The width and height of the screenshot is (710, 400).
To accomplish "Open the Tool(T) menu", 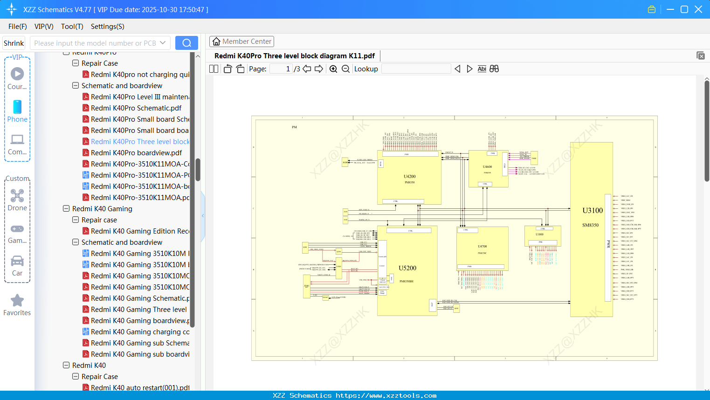I will click(72, 27).
